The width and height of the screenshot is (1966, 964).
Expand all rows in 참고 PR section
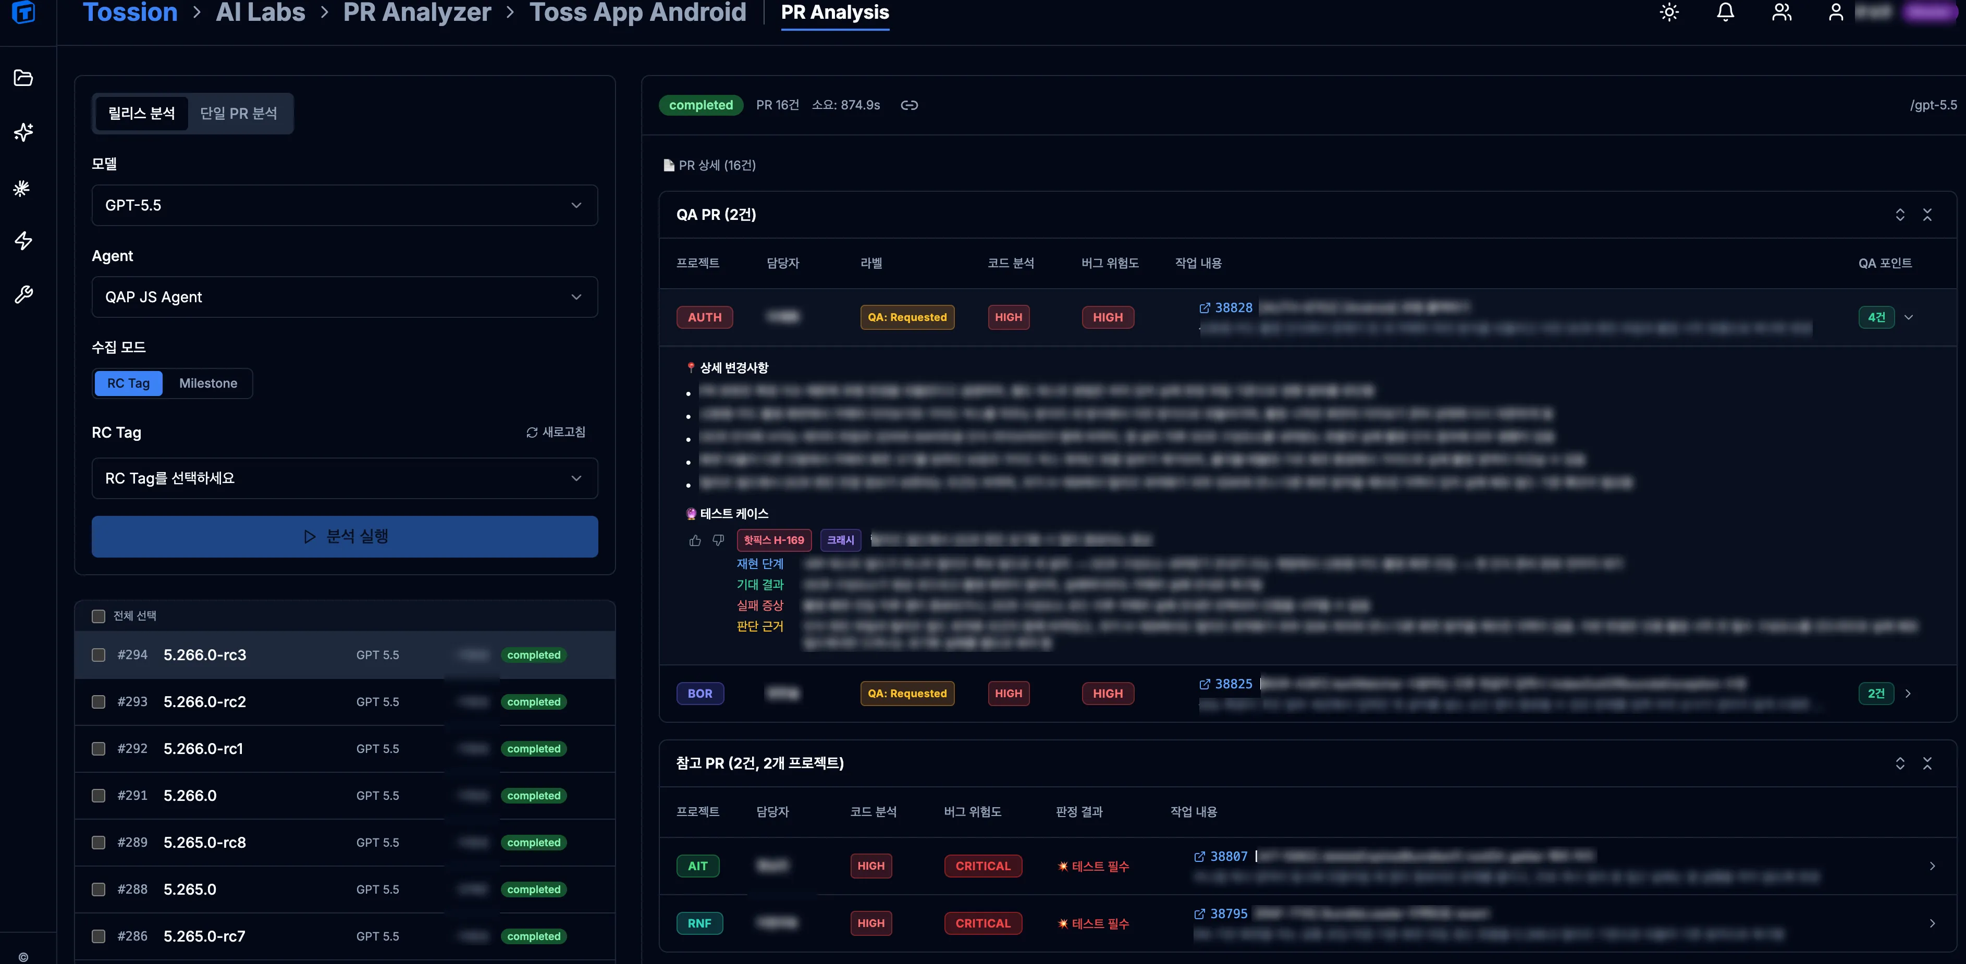pos(1900,764)
